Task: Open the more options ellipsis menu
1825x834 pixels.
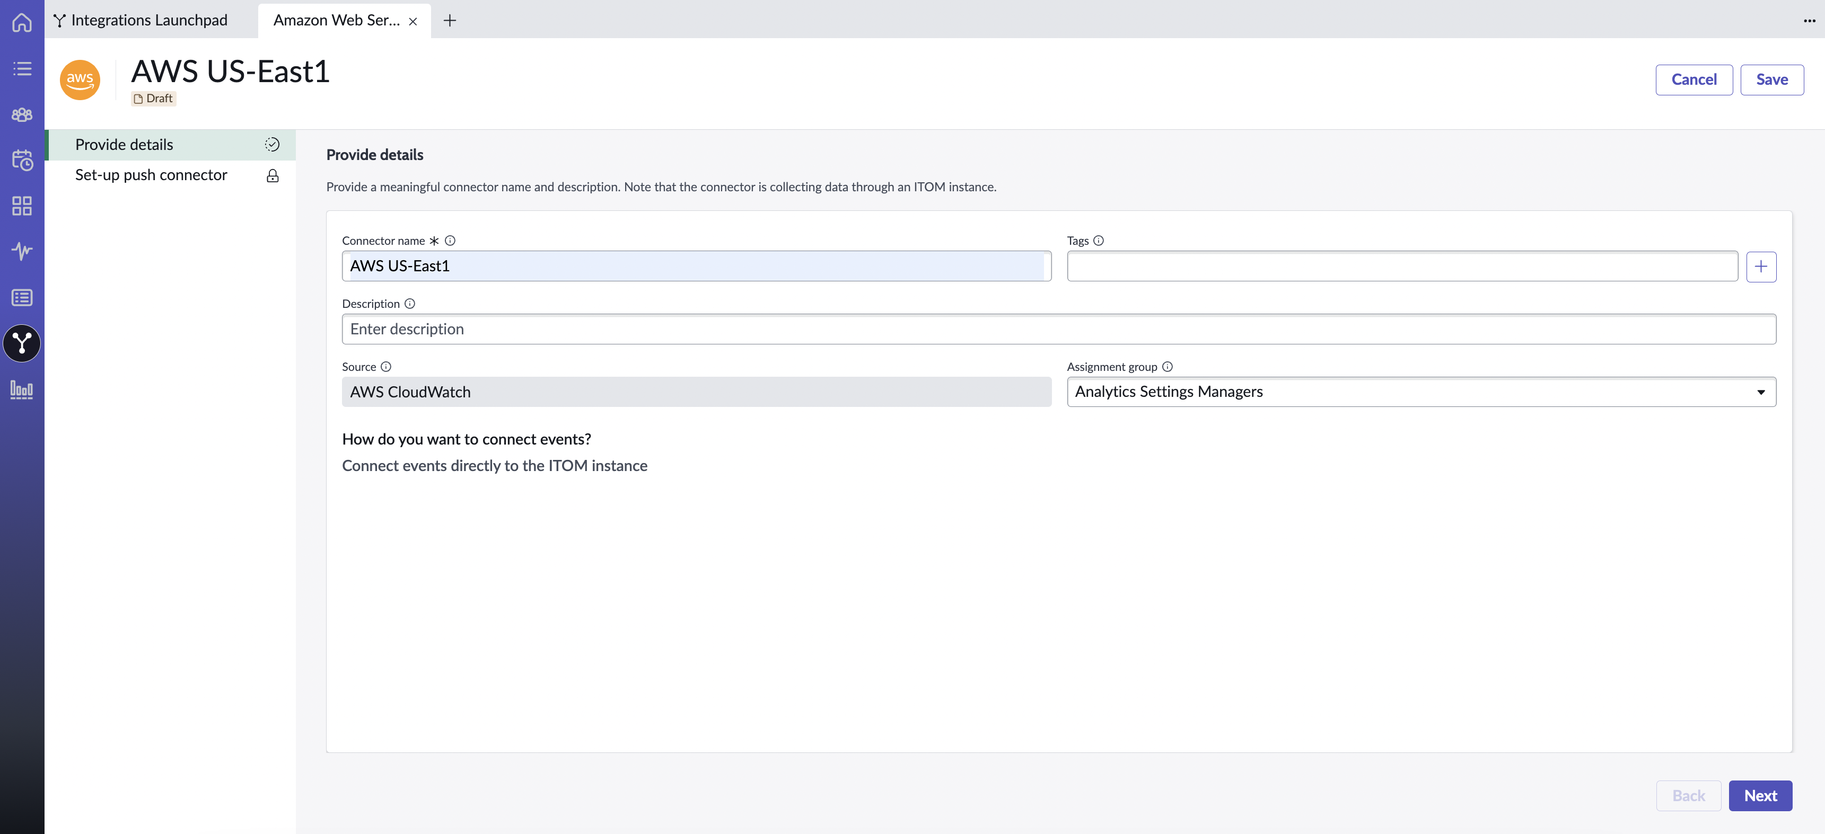Action: click(x=1810, y=21)
